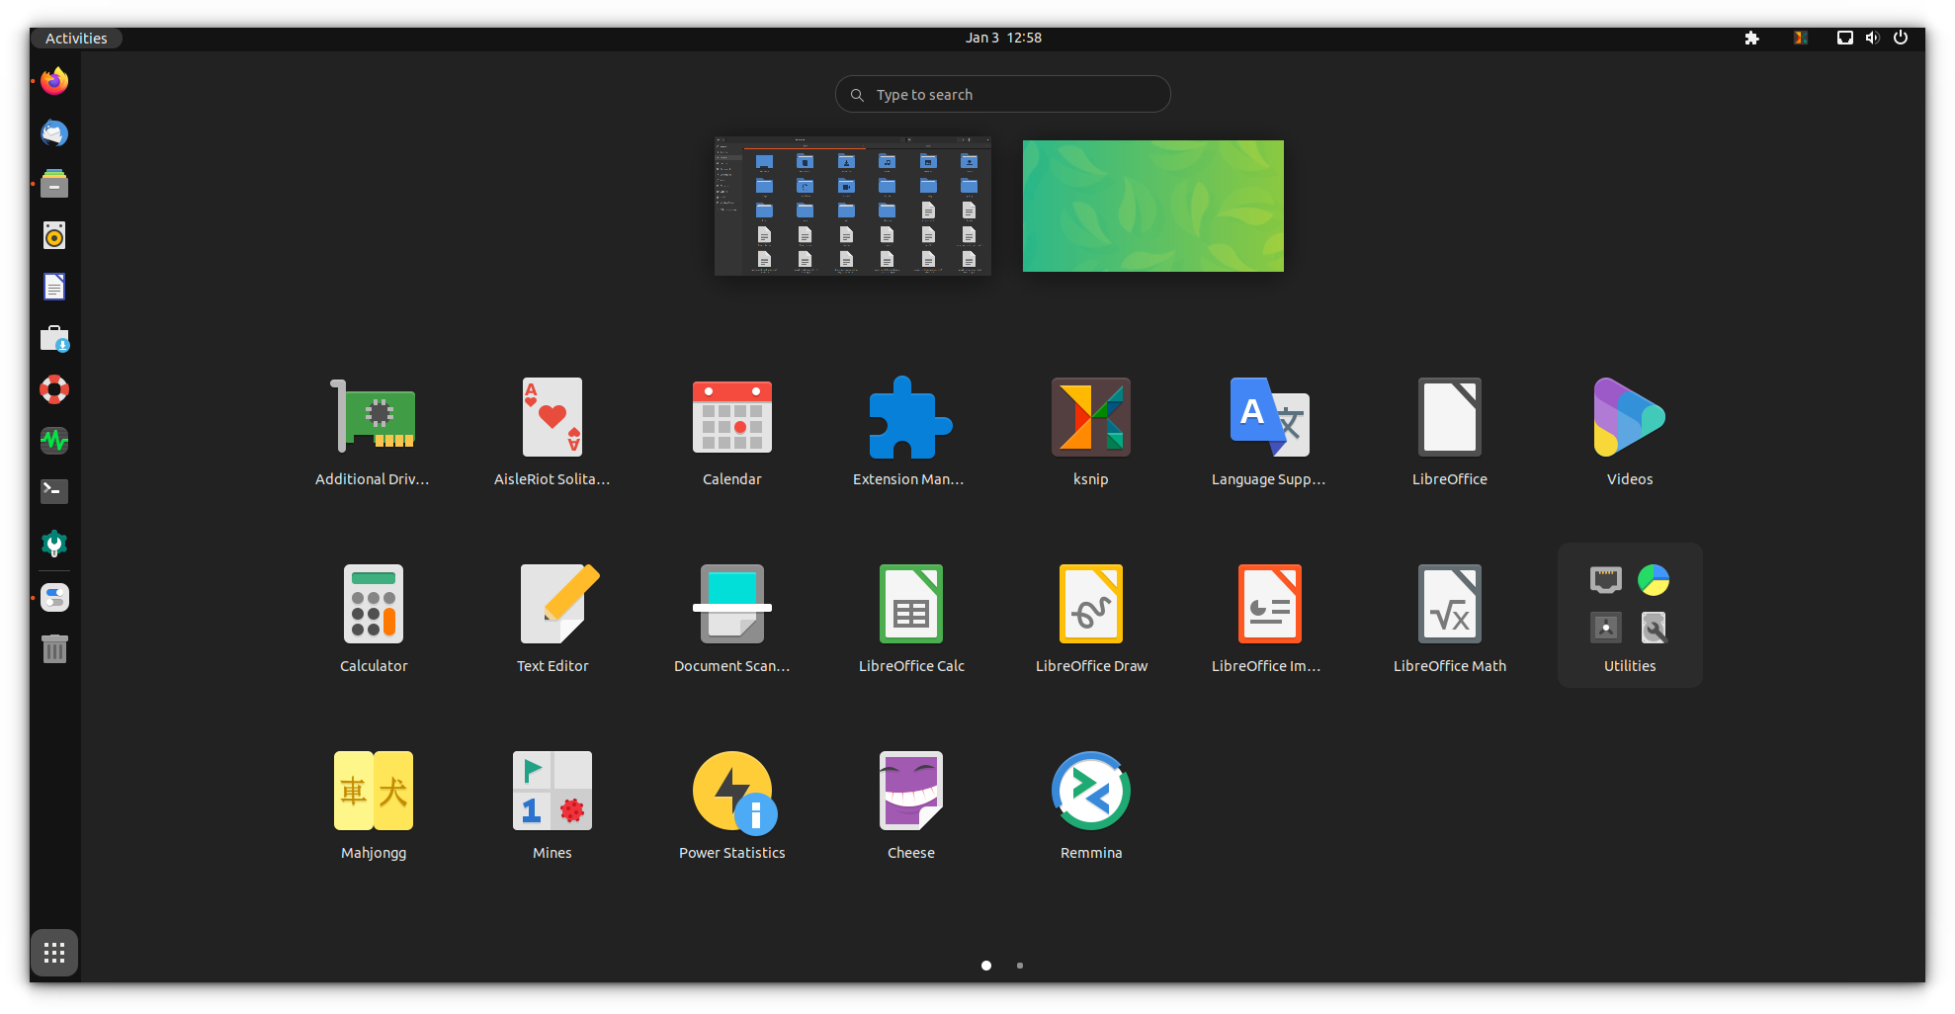1955x1014 pixels.
Task: Switch to the second app grid page
Action: click(x=1019, y=966)
